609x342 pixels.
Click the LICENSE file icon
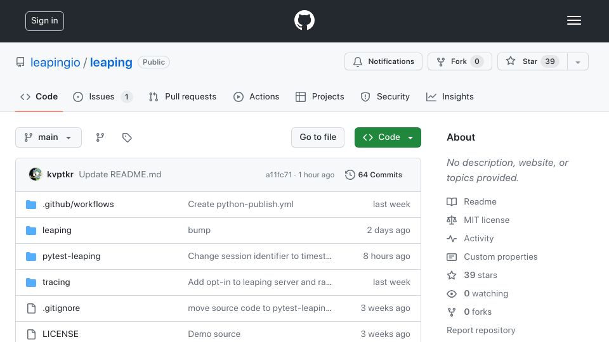pyautogui.click(x=31, y=334)
